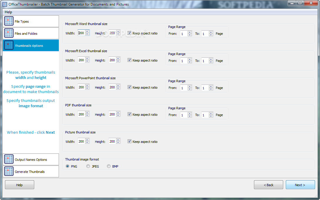The image size is (320, 200).
Task: Increase Microsoft PowerPoint thumbnail height
Action: click(x=118, y=86)
